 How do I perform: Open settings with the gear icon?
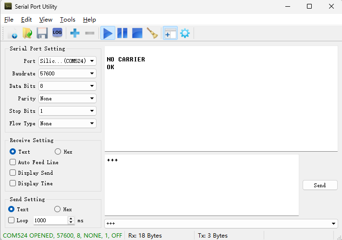tap(184, 33)
